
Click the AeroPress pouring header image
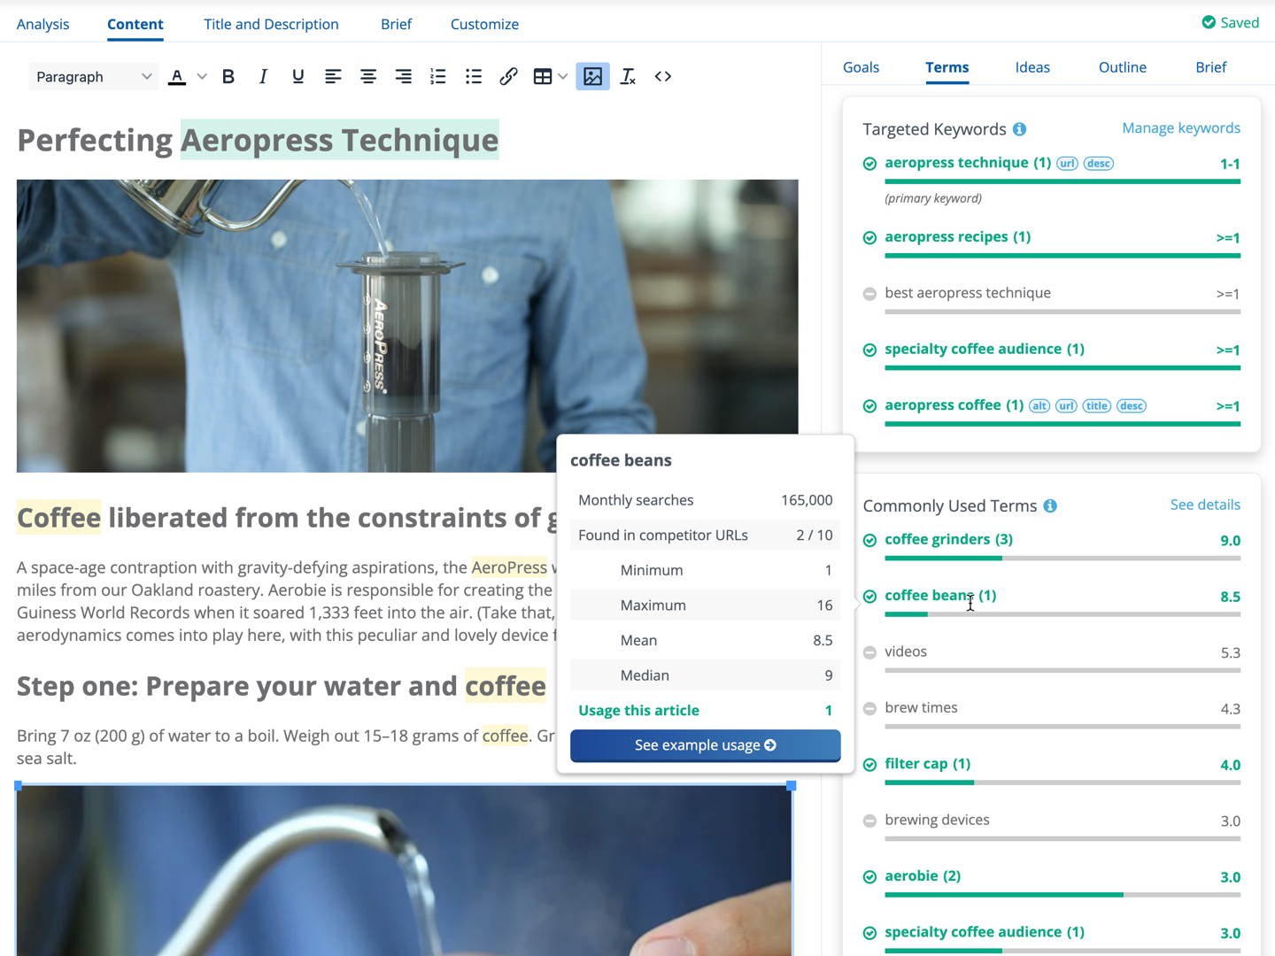[x=407, y=326]
